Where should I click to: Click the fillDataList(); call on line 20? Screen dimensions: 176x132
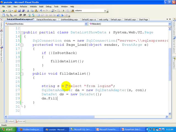67,61
